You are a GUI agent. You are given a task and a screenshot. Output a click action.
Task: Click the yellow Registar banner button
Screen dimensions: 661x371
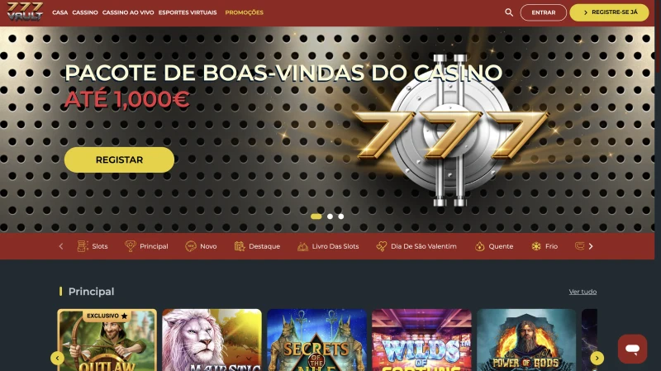tap(119, 159)
